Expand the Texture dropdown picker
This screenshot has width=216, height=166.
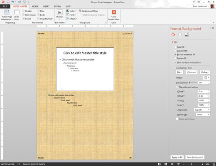pyautogui.click(x=206, y=78)
